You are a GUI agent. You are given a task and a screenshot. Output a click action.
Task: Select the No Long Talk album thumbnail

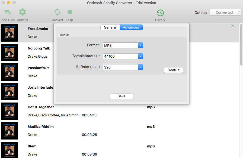tap(9, 52)
